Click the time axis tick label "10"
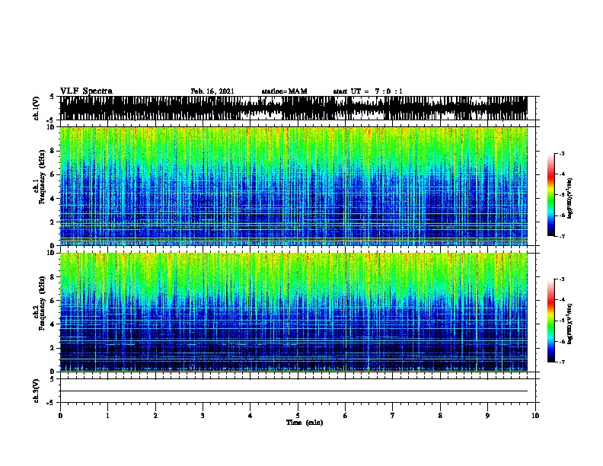Image resolution: width=603 pixels, height=466 pixels. point(535,416)
